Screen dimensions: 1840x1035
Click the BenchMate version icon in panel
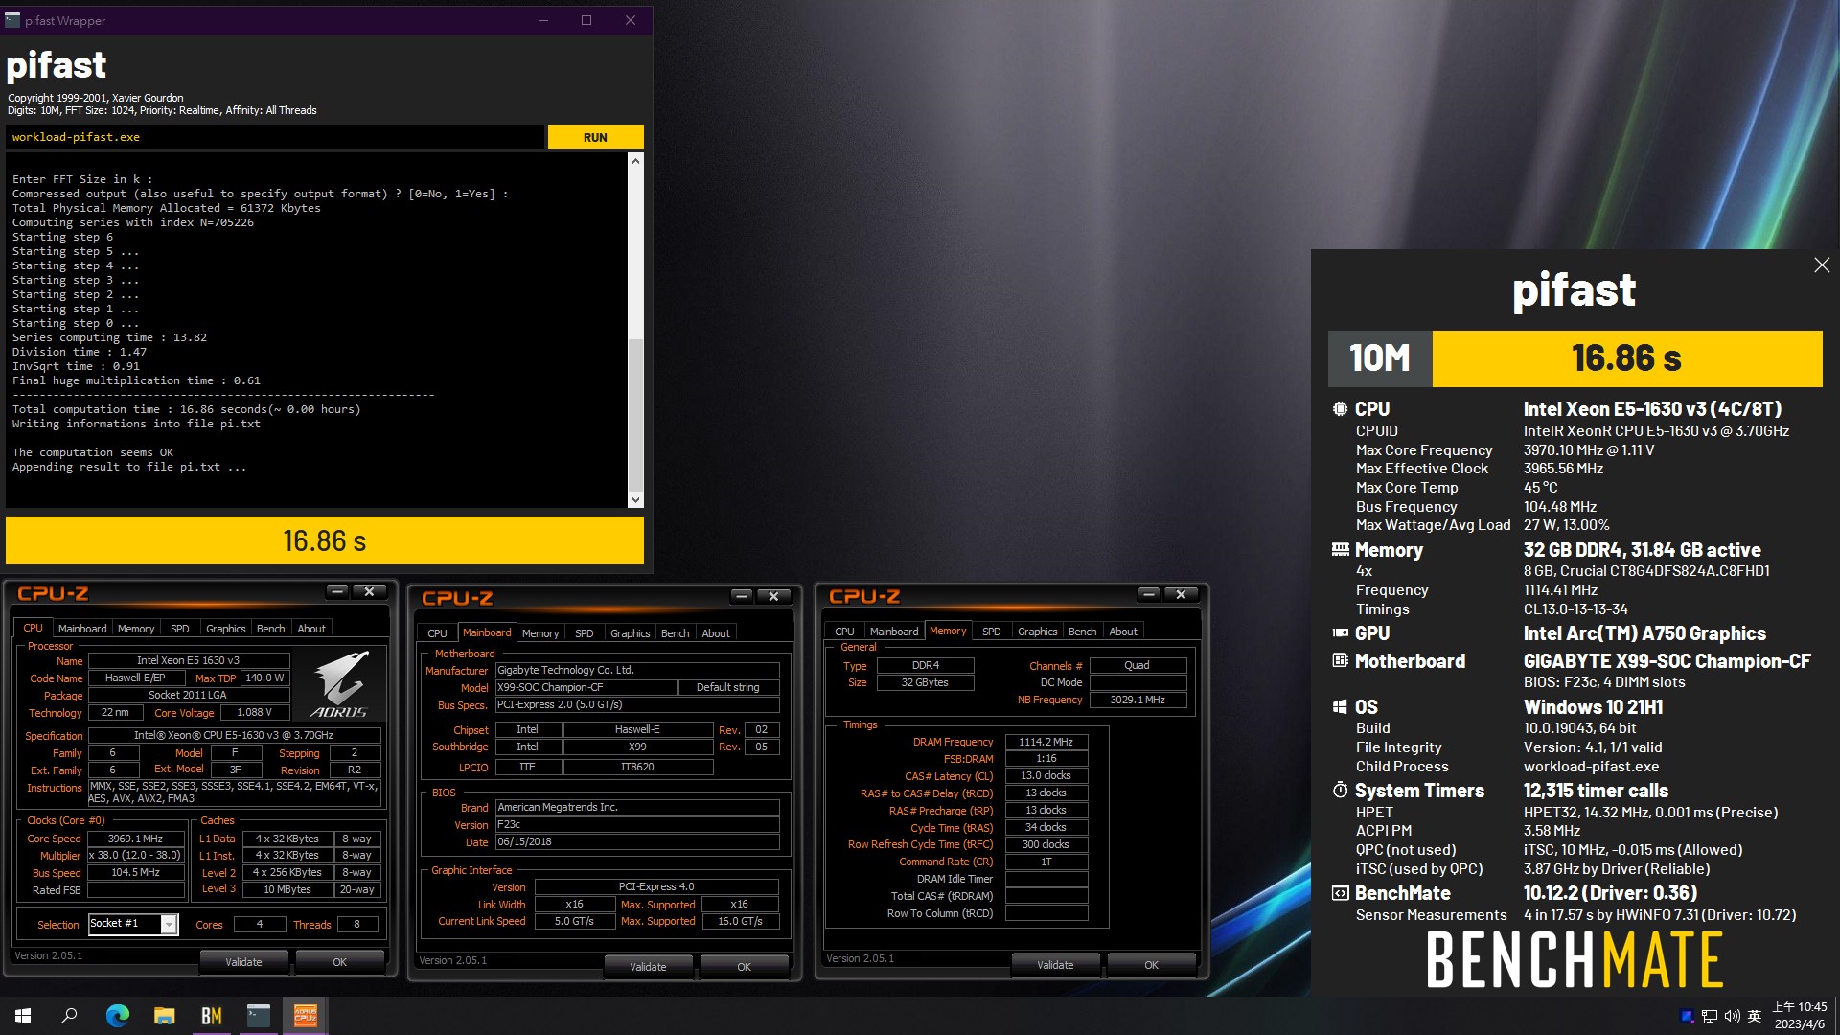1340,893
